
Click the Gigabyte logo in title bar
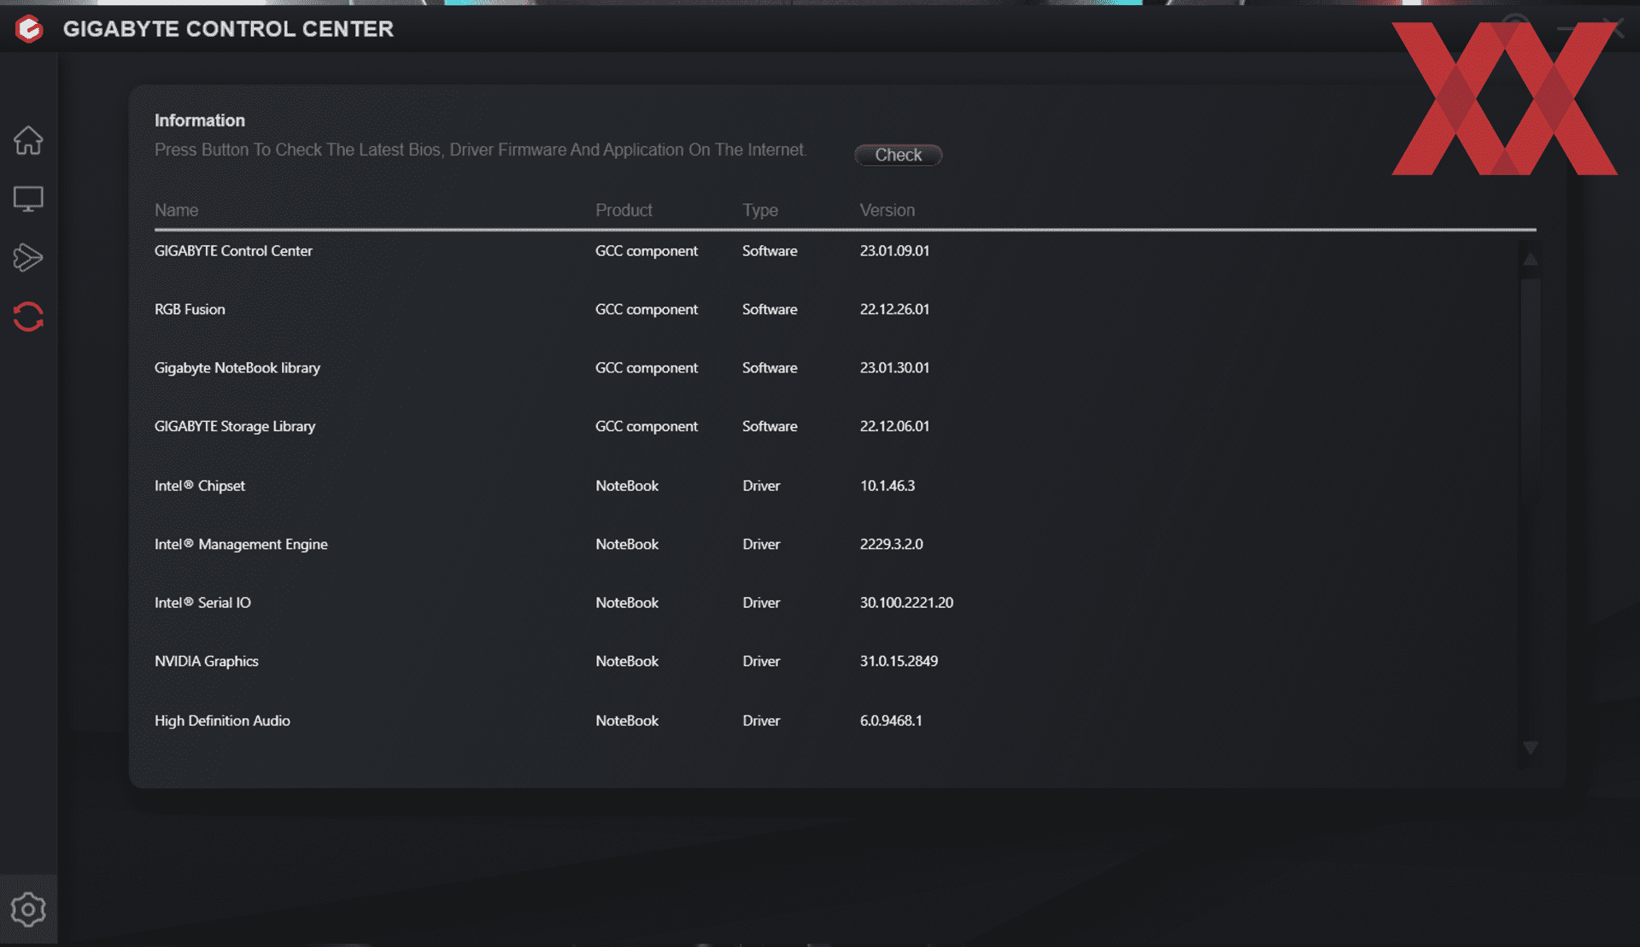tap(29, 28)
